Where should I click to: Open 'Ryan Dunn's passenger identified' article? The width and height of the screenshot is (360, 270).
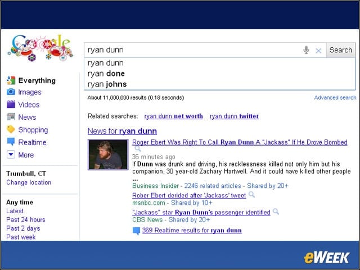(201, 212)
